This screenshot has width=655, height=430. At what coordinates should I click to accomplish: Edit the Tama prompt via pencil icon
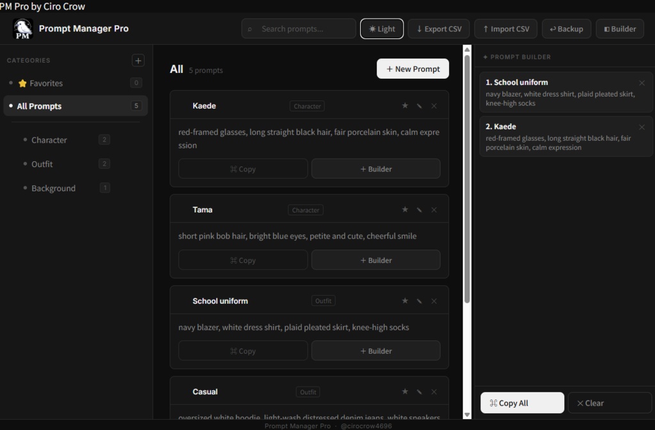coord(419,209)
